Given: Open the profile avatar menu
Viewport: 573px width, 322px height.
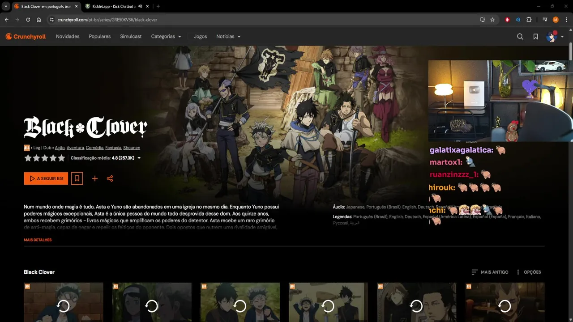Looking at the screenshot, I should [552, 37].
